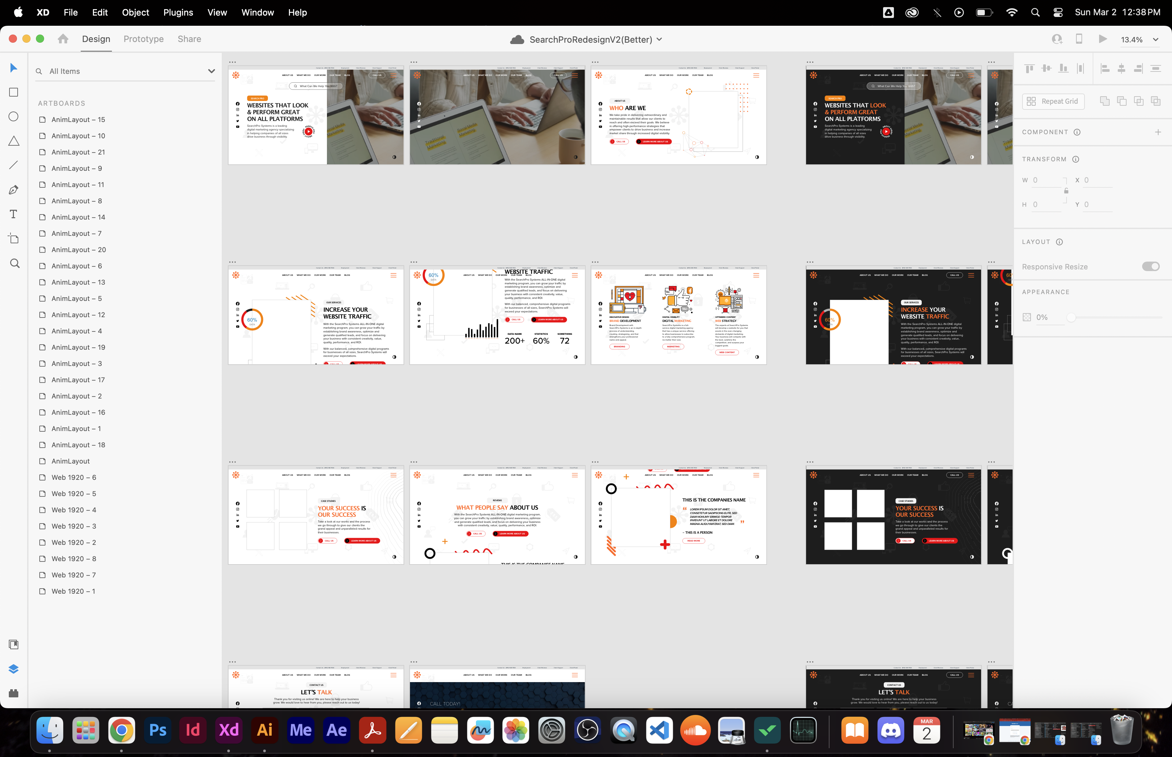Open the document title dropdown chevron
Screen dimensions: 1172x757
pyautogui.click(x=660, y=39)
